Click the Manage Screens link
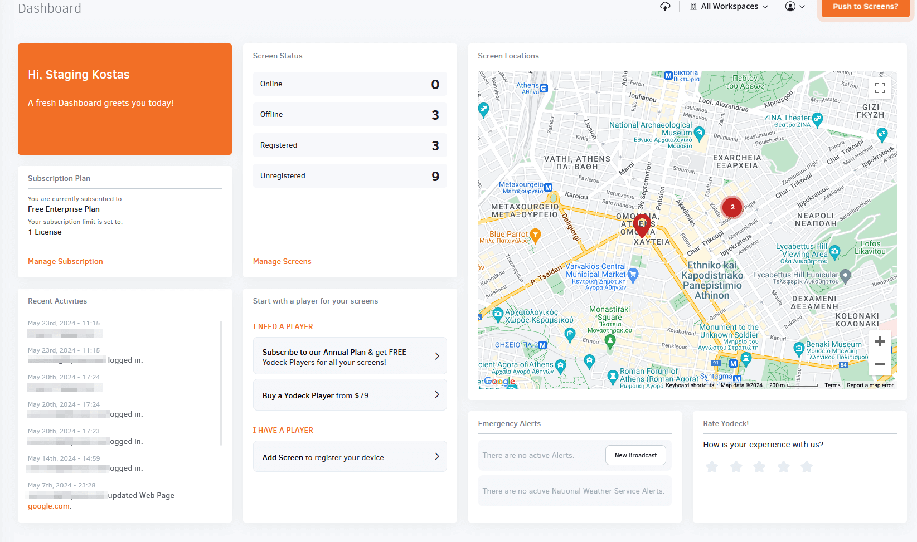This screenshot has width=917, height=542. click(282, 261)
